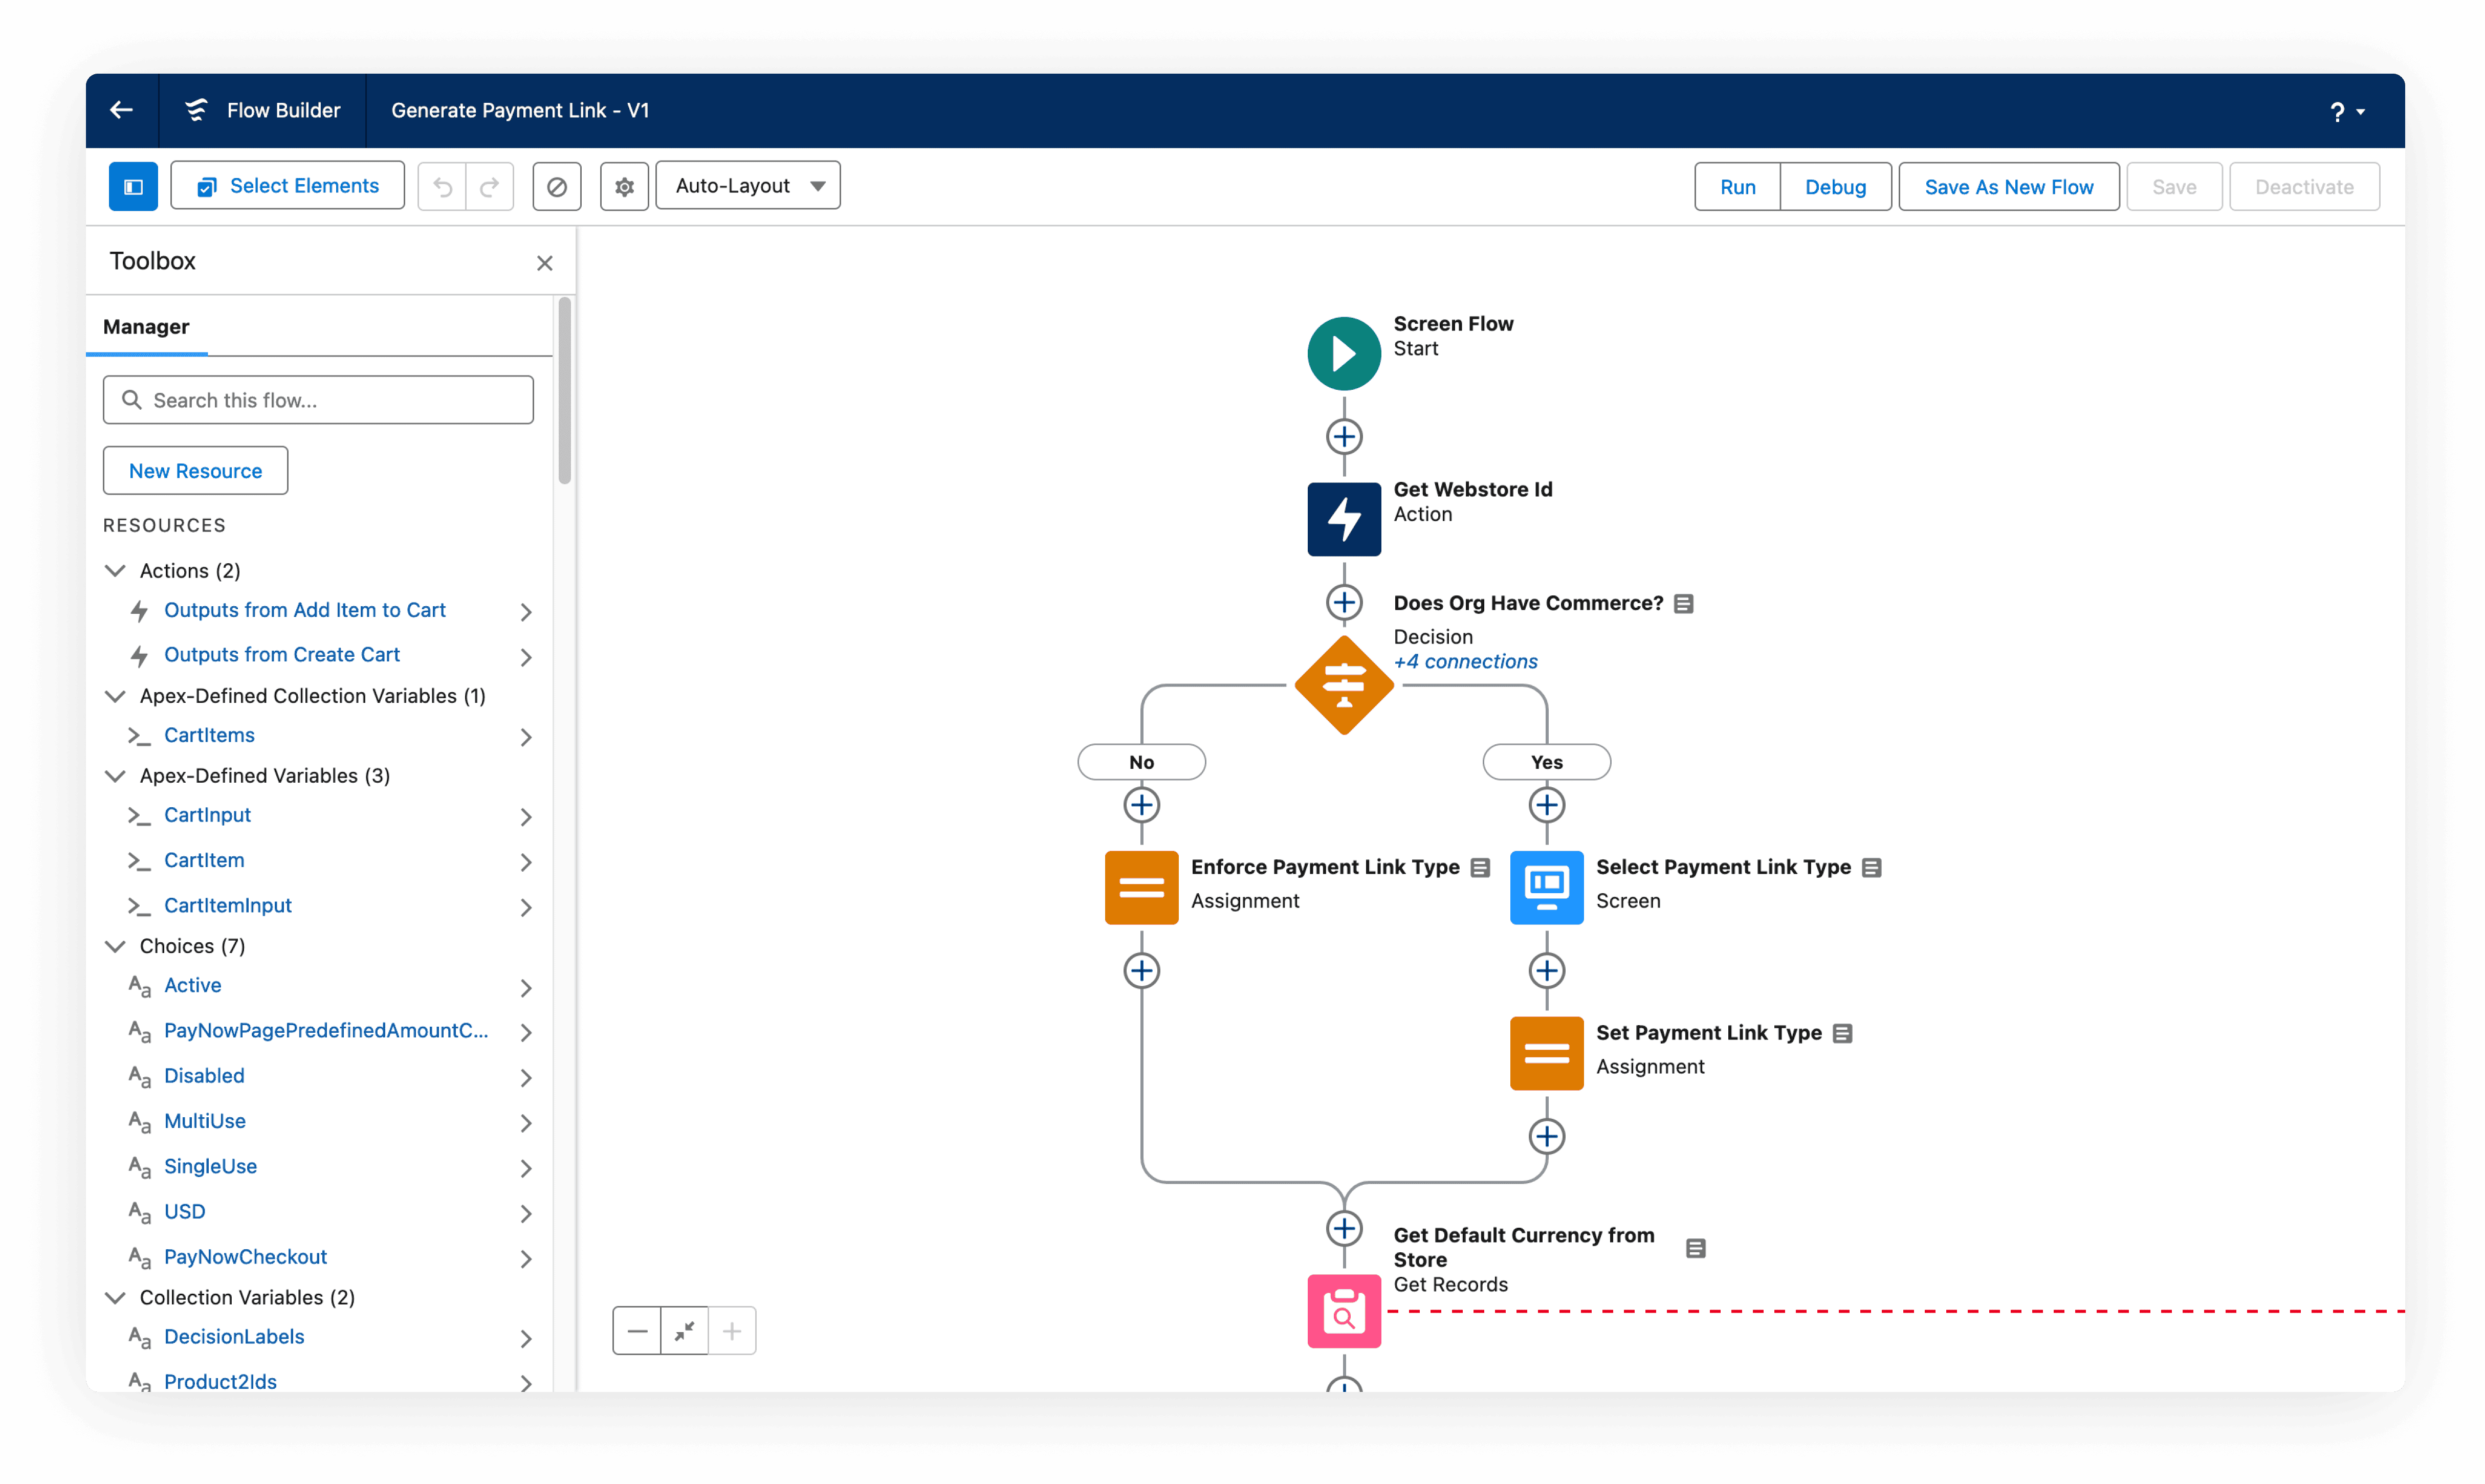Open the +4 connections link

[x=1465, y=661]
